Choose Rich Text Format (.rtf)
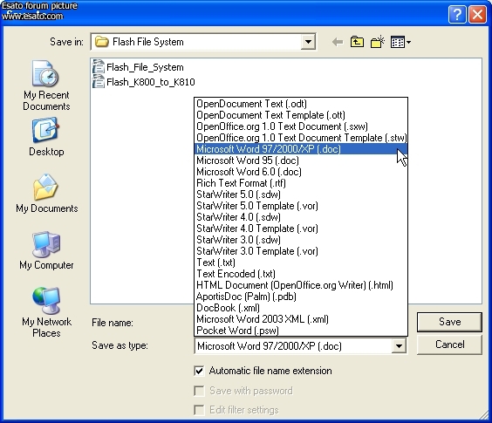This screenshot has height=423, width=492. (301, 183)
